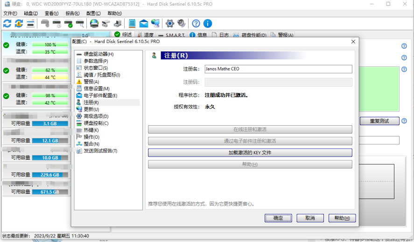The image size is (414, 242).
Task: Click the blue info toolbar icon
Action: pos(208,23)
